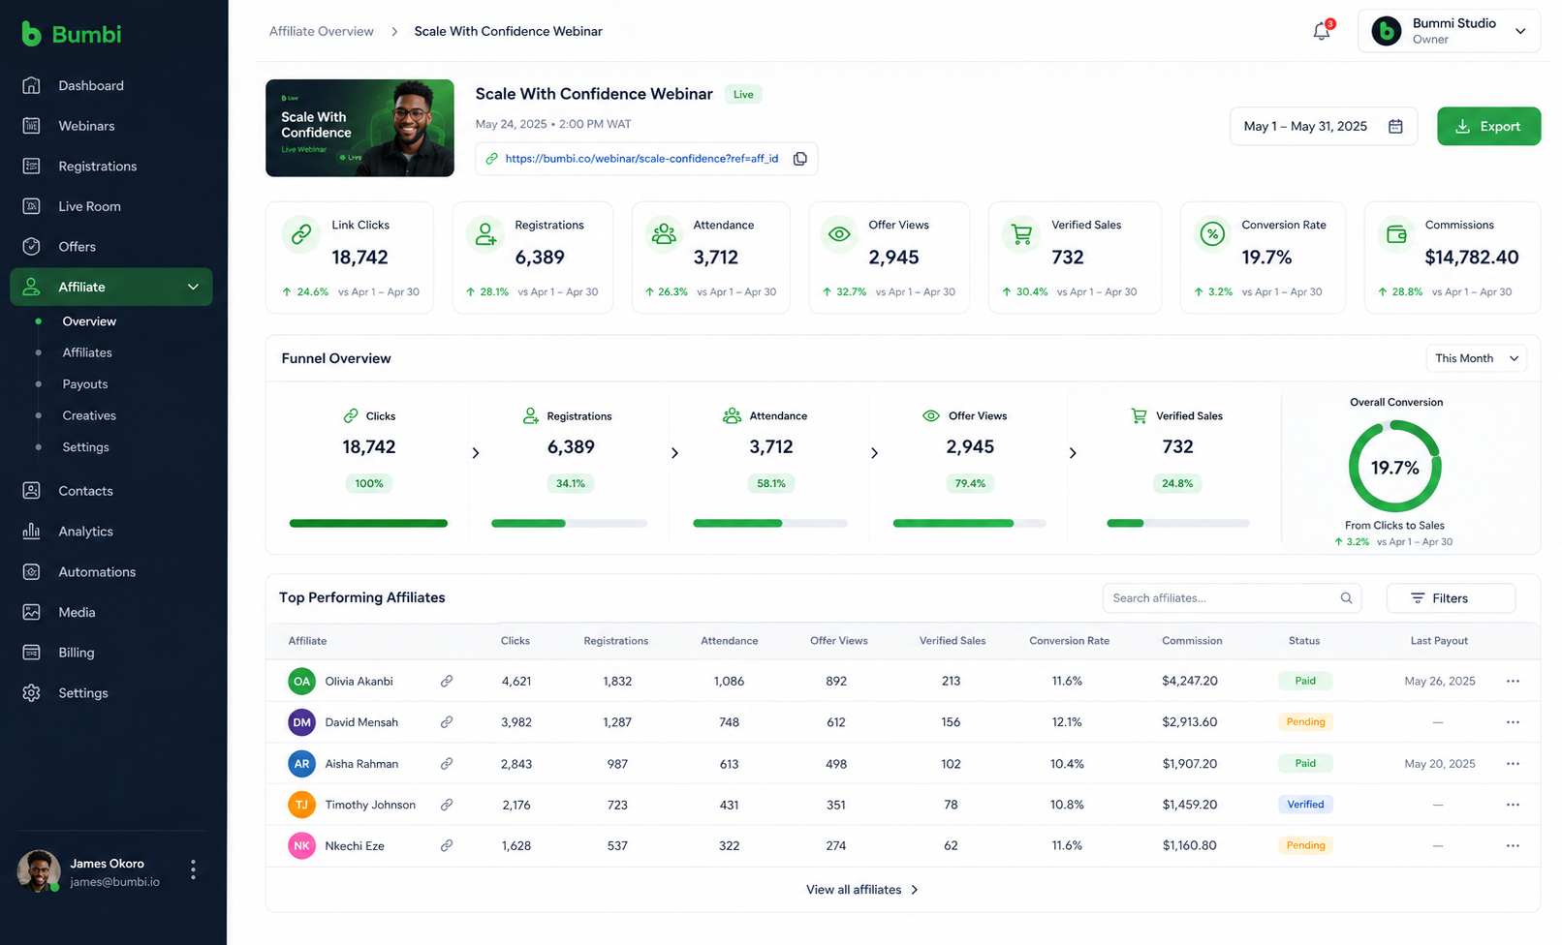
Task: Click the Overall Conversion 19.7% ring
Action: pyautogui.click(x=1394, y=467)
